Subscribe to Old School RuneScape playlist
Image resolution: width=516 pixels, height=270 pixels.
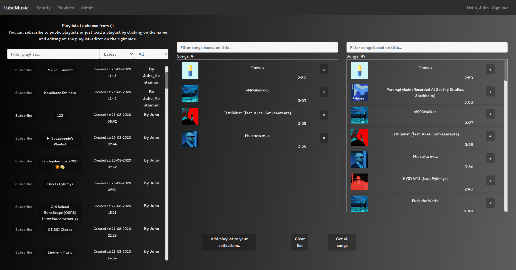pos(24,207)
